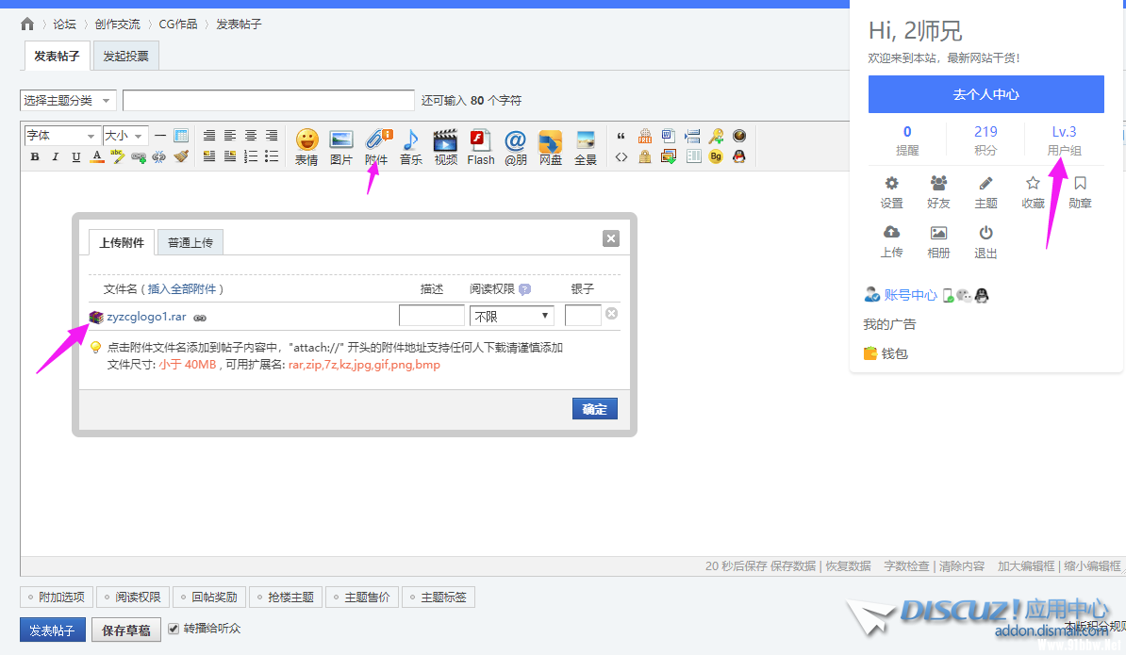Viewport: 1126px width, 655px height.
Task: Click the 发表帖子 submit button
Action: pos(53,630)
